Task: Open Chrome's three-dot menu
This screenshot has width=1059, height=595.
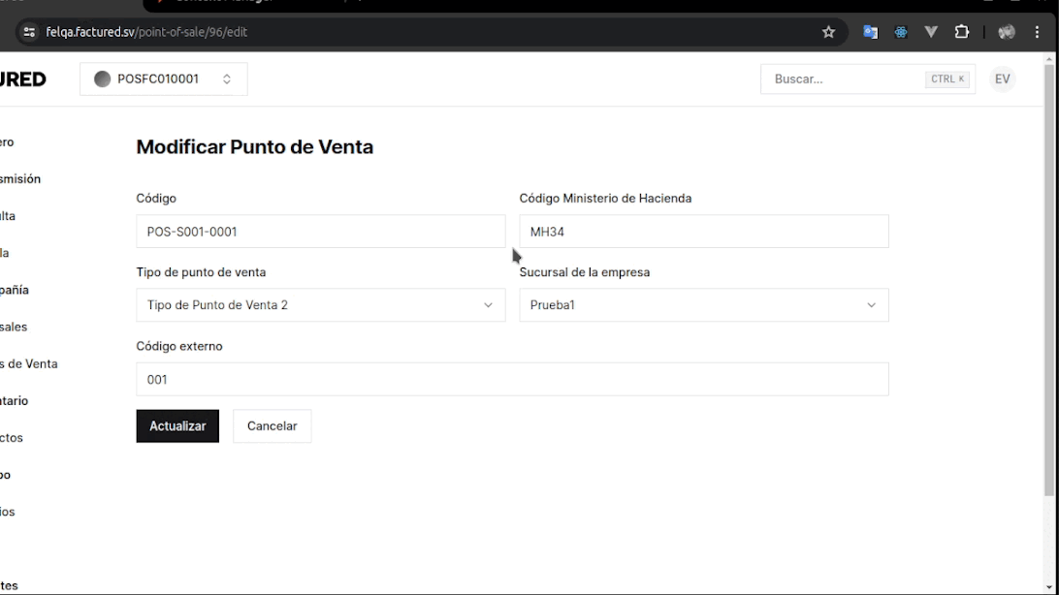Action: click(1039, 31)
